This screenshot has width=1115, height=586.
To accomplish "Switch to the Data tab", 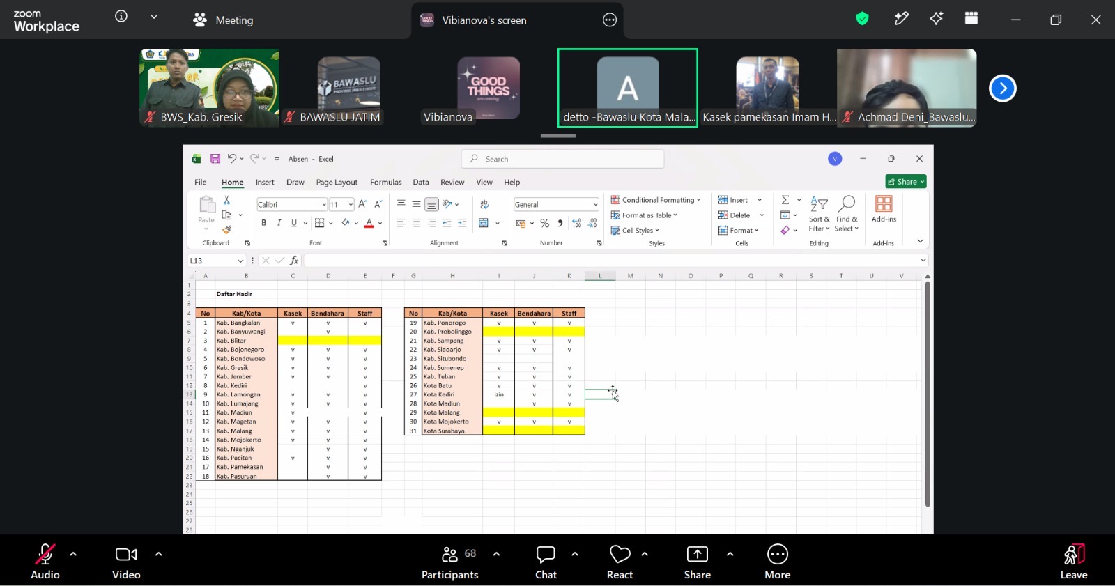I will pyautogui.click(x=421, y=183).
